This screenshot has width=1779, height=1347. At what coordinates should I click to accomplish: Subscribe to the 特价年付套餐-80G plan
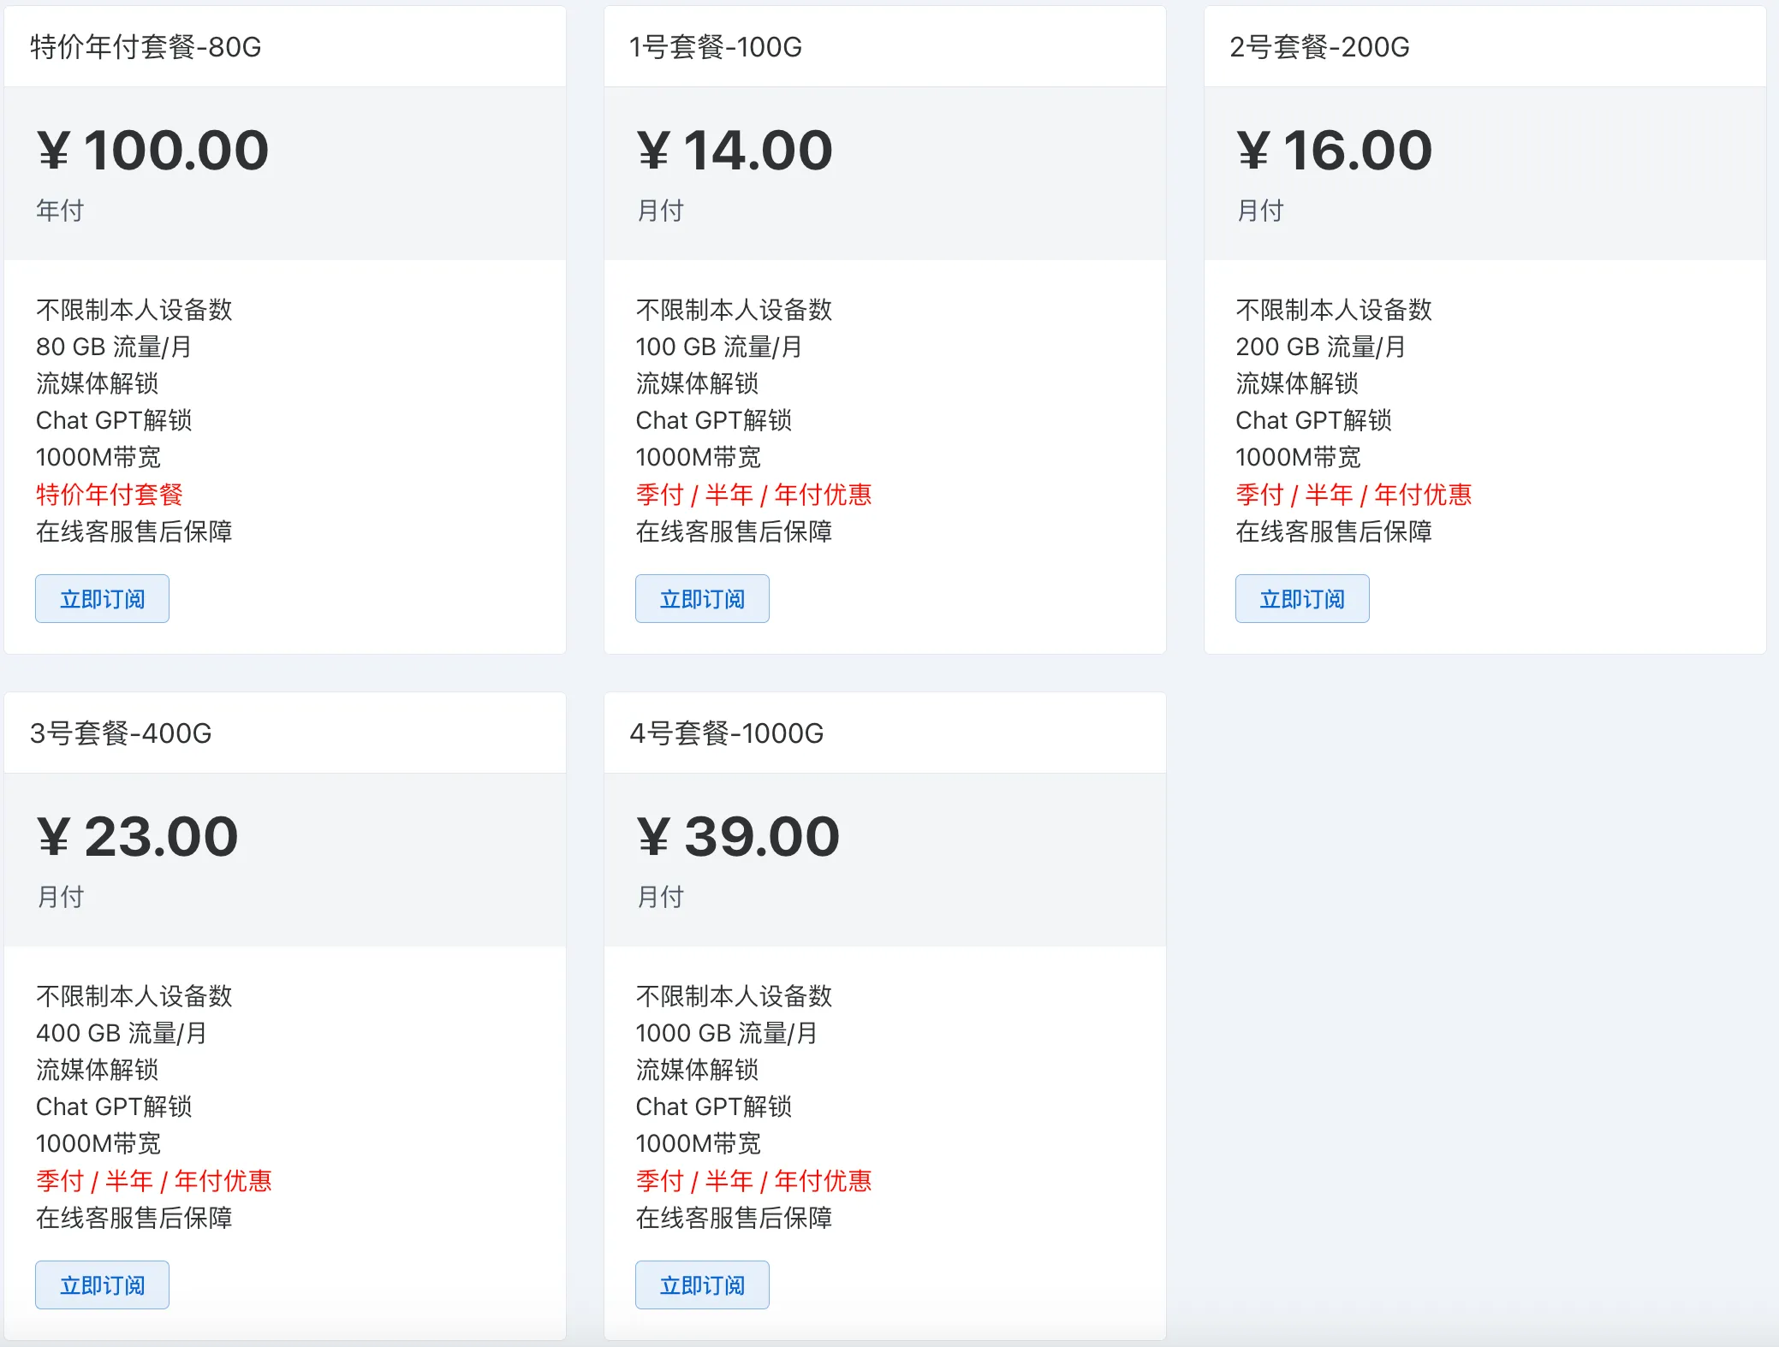pos(102,599)
